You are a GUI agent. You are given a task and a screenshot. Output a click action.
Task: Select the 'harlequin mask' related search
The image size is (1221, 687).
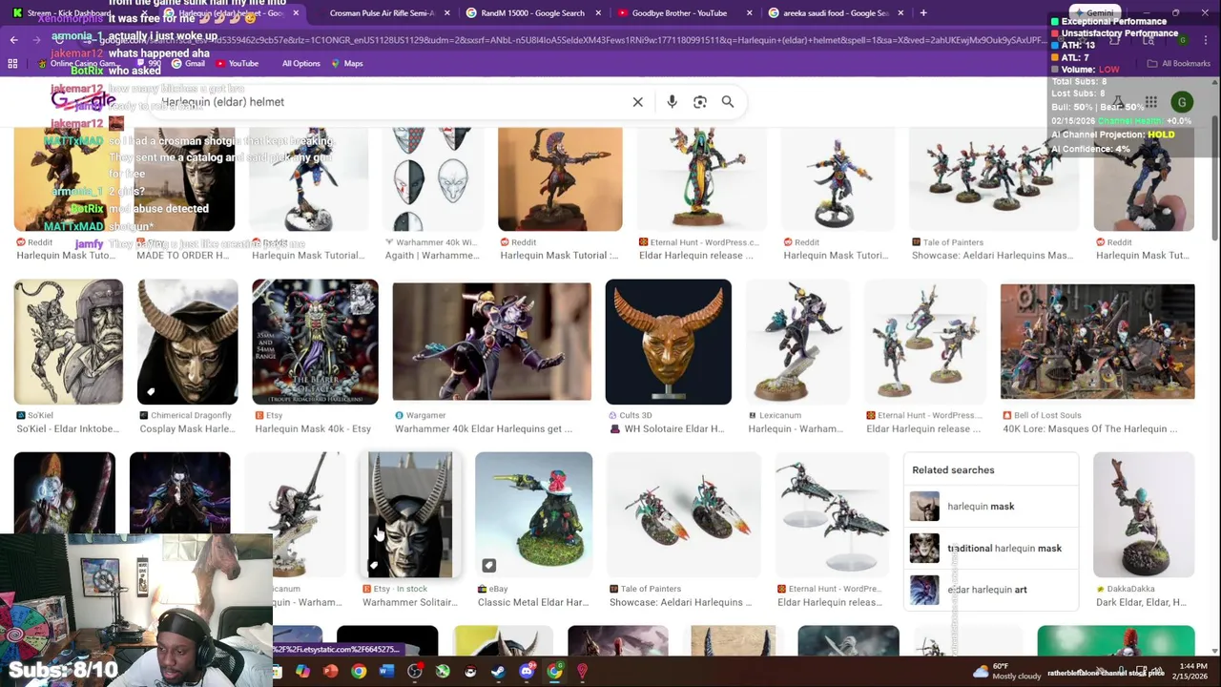(x=990, y=507)
